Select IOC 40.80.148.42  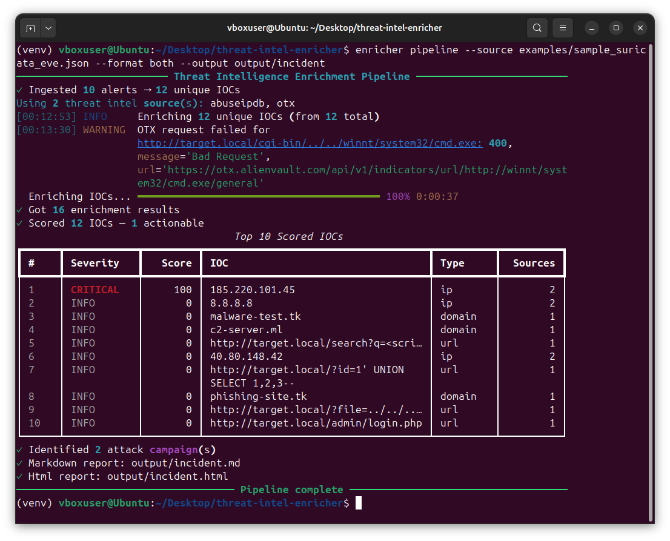click(x=246, y=356)
